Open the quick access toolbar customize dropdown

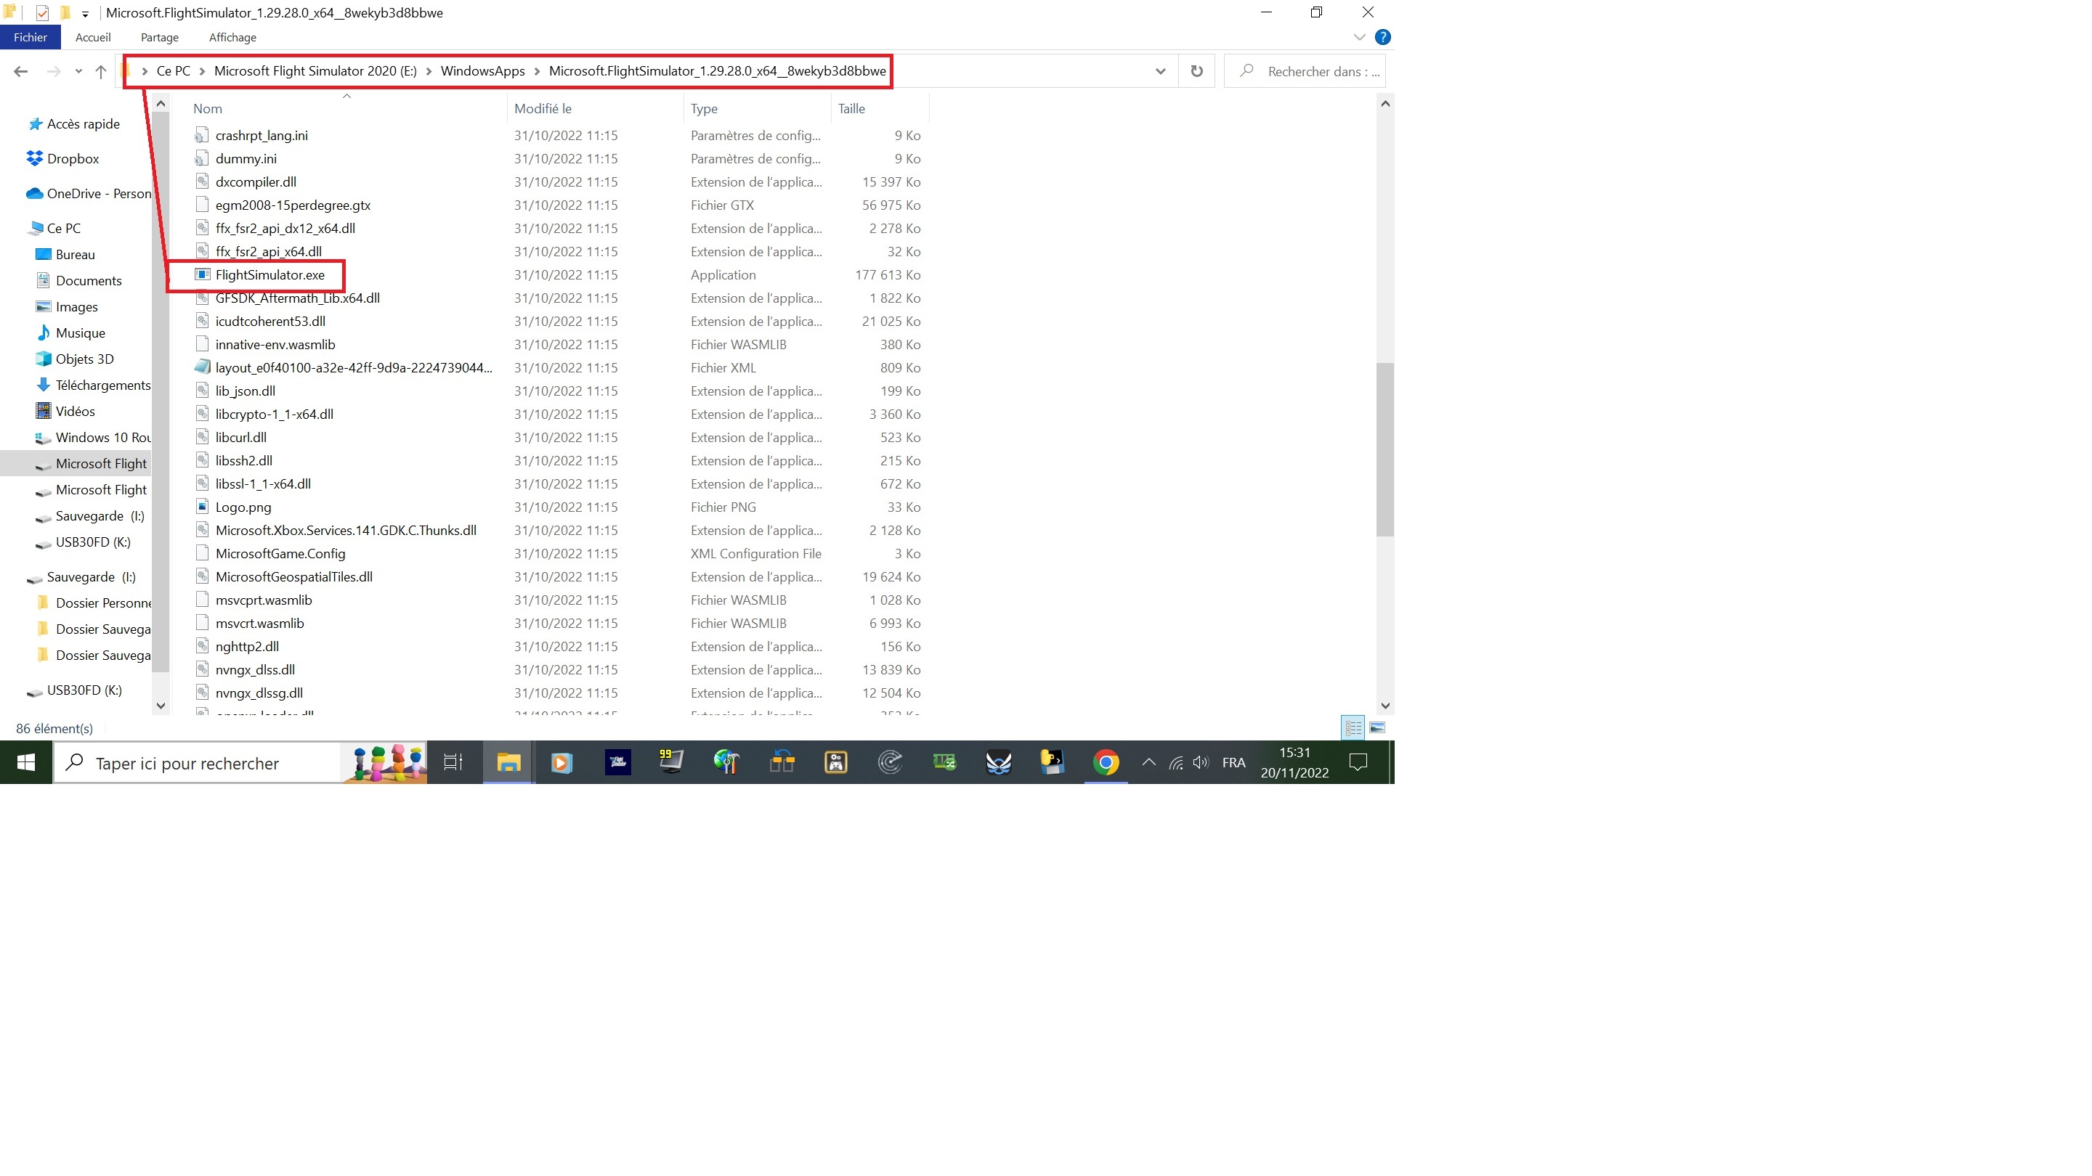click(x=85, y=14)
